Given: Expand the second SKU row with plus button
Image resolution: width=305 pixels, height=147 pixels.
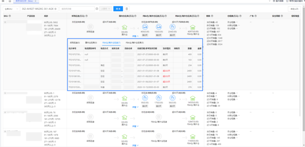Looking at the screenshot, I should (x=5, y=93).
